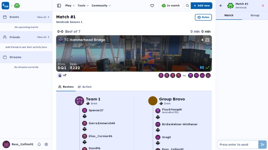Click the Group Bravo brown avatar

153,101
